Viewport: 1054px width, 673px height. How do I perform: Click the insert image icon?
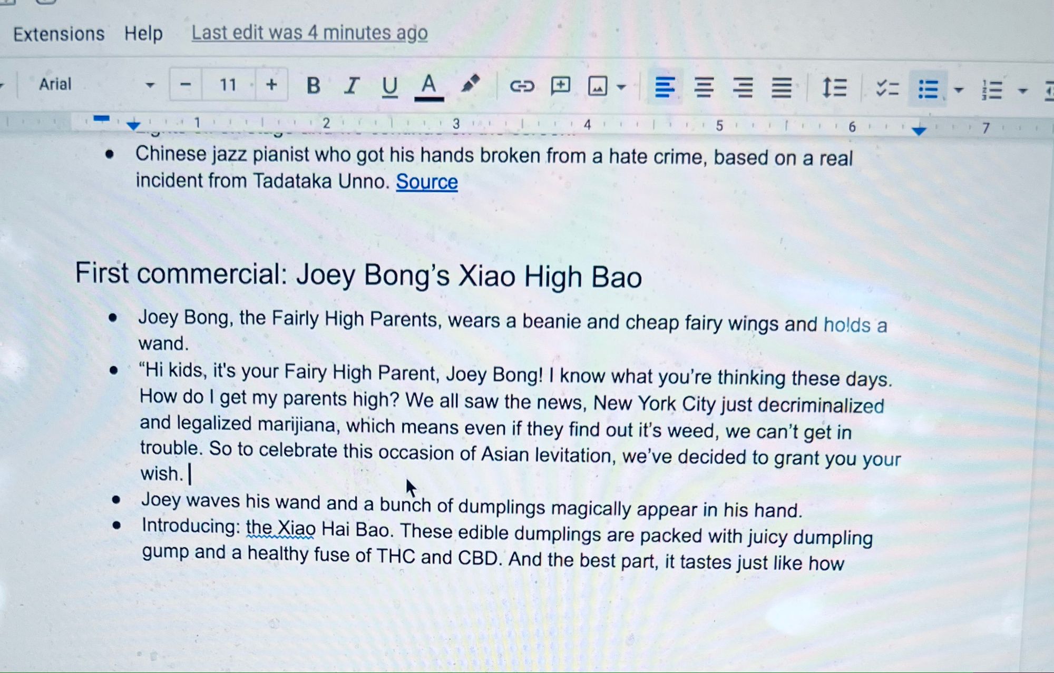pyautogui.click(x=598, y=87)
